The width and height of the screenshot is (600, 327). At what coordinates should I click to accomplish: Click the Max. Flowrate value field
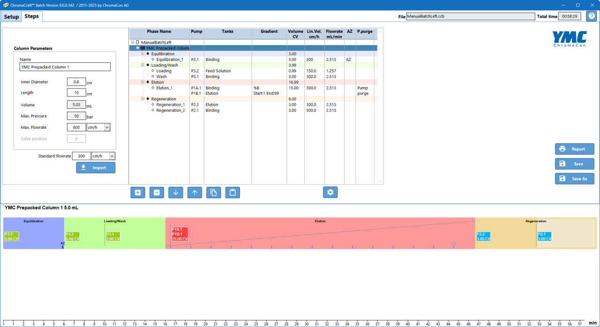tap(76, 127)
